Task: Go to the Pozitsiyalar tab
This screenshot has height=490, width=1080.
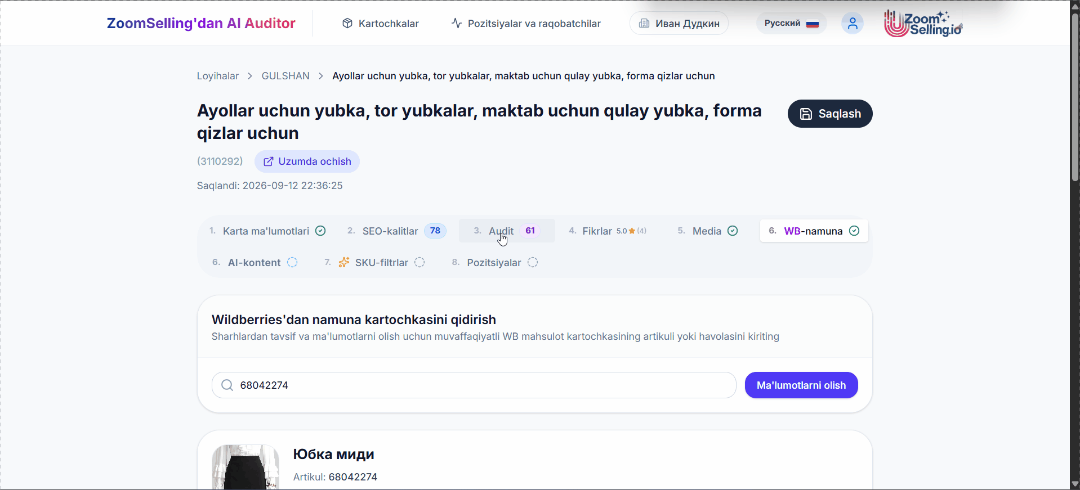Action: pyautogui.click(x=495, y=262)
